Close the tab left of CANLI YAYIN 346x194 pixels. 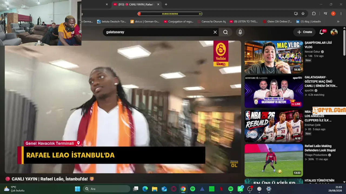(107, 4)
